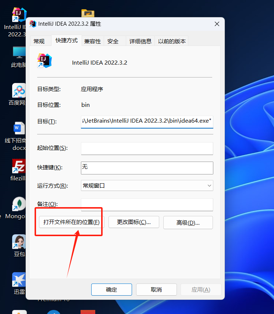
Task: Open the 运行方式 dropdown (常规窗口)
Action: point(147,185)
